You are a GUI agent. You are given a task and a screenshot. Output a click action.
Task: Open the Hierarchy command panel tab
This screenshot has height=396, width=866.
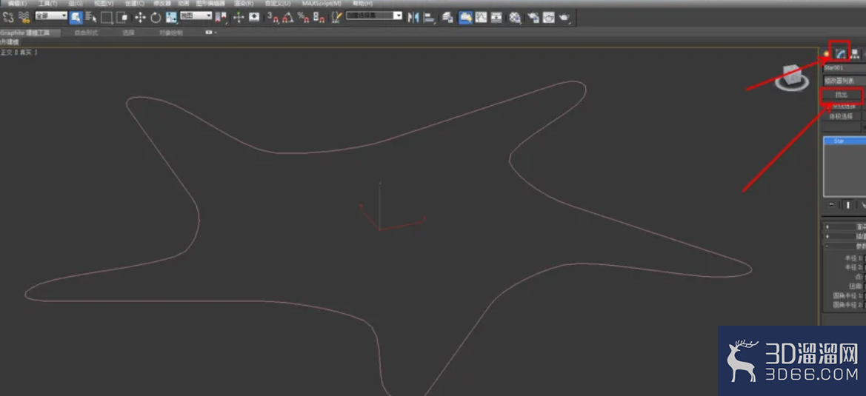tap(855, 53)
